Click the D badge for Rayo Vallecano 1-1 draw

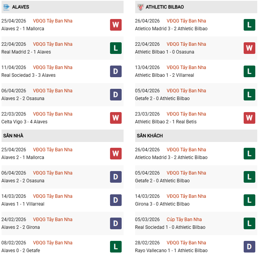click(x=249, y=247)
